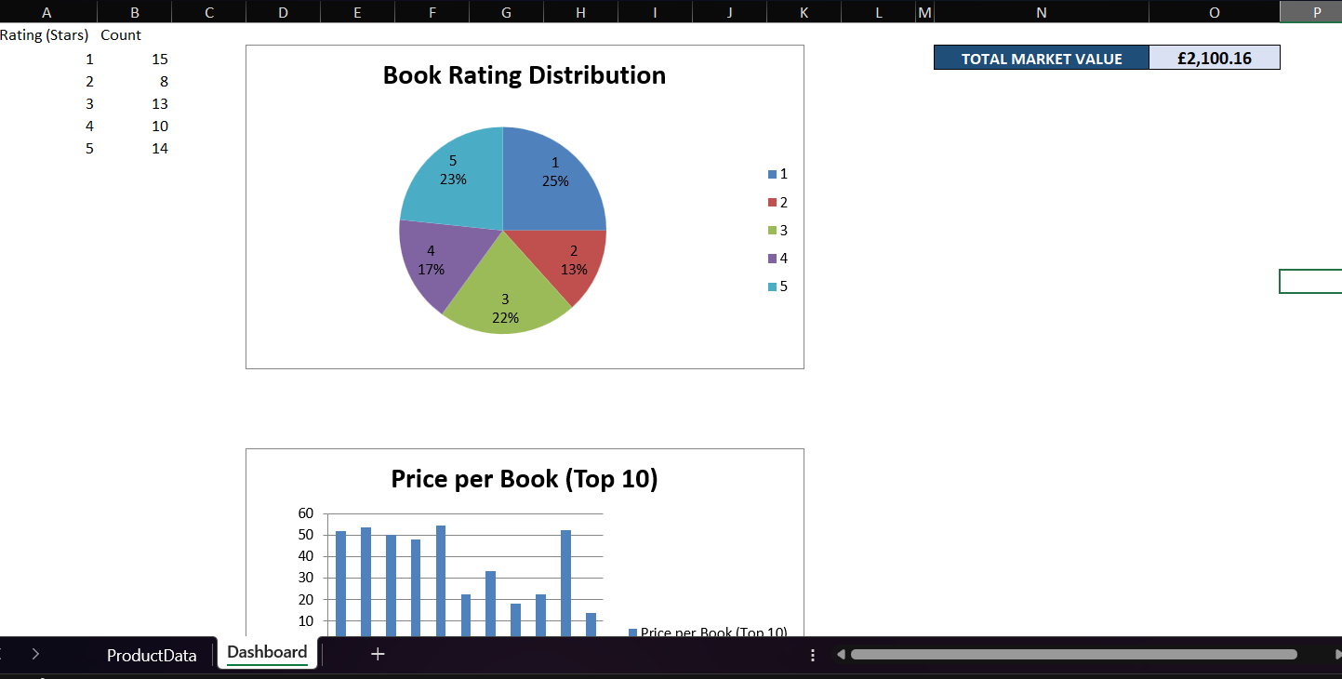Image resolution: width=1342 pixels, height=679 pixels.
Task: Select the count cell showing 15
Action: point(135,59)
